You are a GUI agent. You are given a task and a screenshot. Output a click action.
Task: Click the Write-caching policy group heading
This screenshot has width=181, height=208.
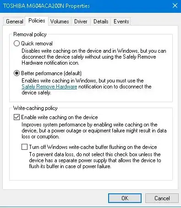(35, 108)
